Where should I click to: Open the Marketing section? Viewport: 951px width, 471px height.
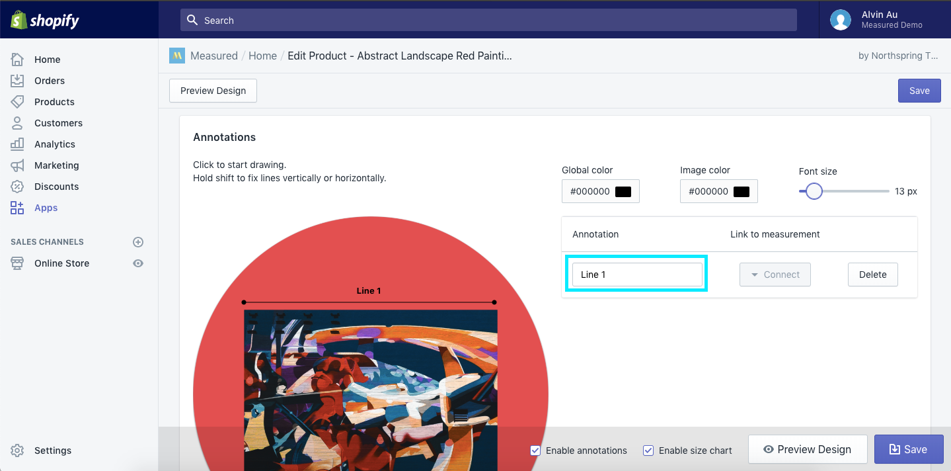pos(57,165)
